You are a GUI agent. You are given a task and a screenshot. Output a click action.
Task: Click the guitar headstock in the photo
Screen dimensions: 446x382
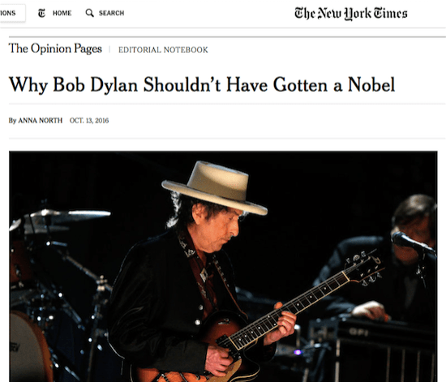363,268
